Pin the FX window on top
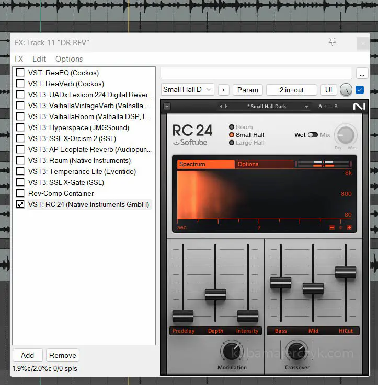This screenshot has width=378, height=385. pos(332,42)
